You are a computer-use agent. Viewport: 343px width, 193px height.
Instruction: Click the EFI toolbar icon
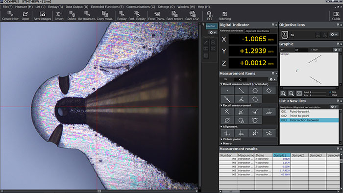coord(209,16)
